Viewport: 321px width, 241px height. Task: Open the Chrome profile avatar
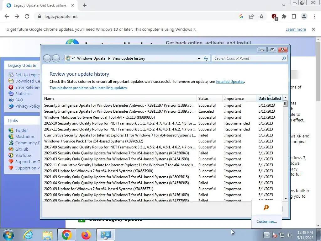[x=304, y=16]
